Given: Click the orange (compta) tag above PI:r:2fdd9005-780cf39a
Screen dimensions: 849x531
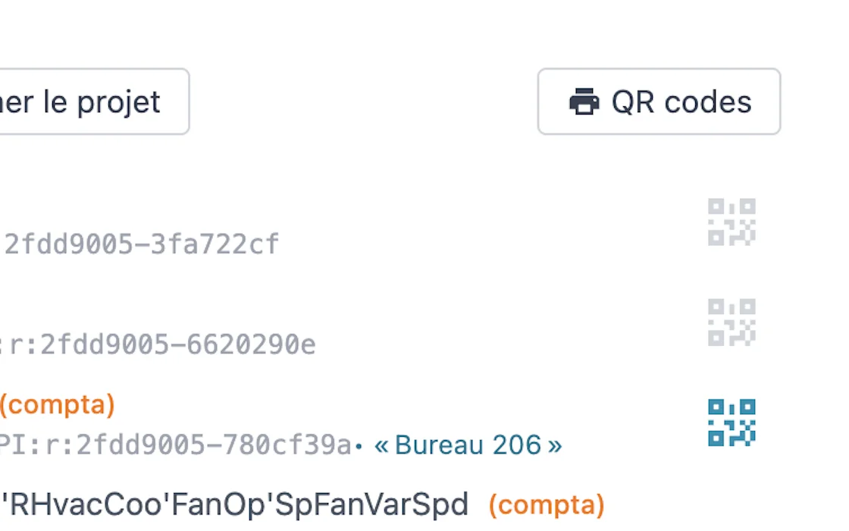Looking at the screenshot, I should point(57,404).
